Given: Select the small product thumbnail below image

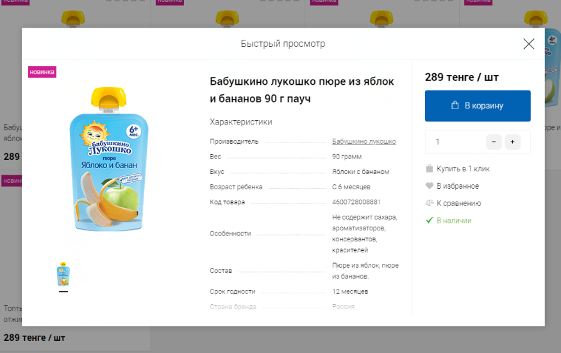Looking at the screenshot, I should [63, 274].
